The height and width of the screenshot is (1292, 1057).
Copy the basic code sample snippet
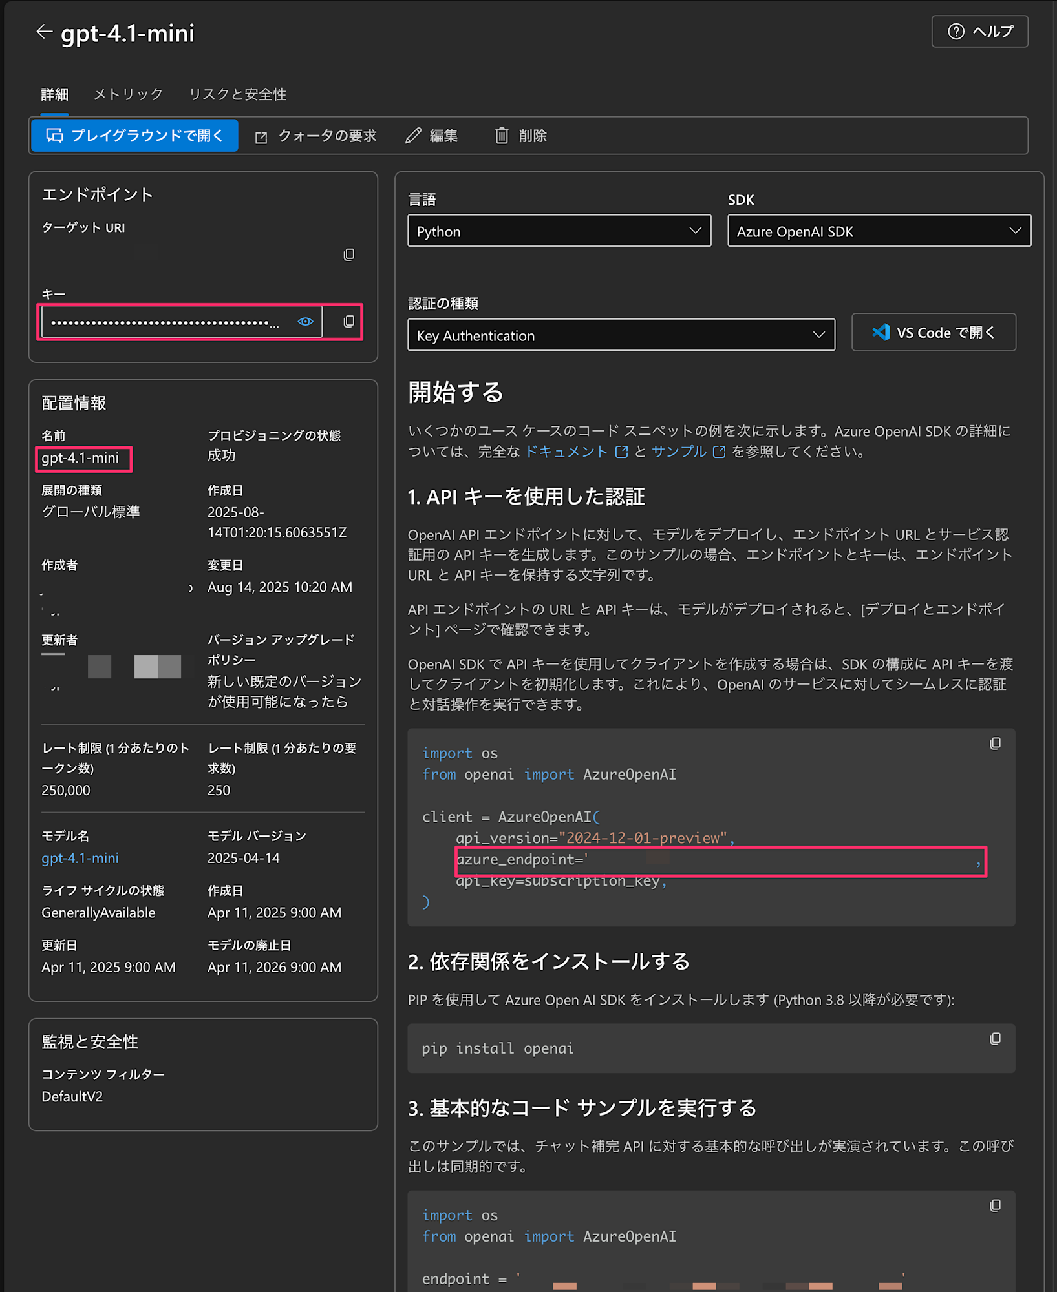(x=996, y=1205)
